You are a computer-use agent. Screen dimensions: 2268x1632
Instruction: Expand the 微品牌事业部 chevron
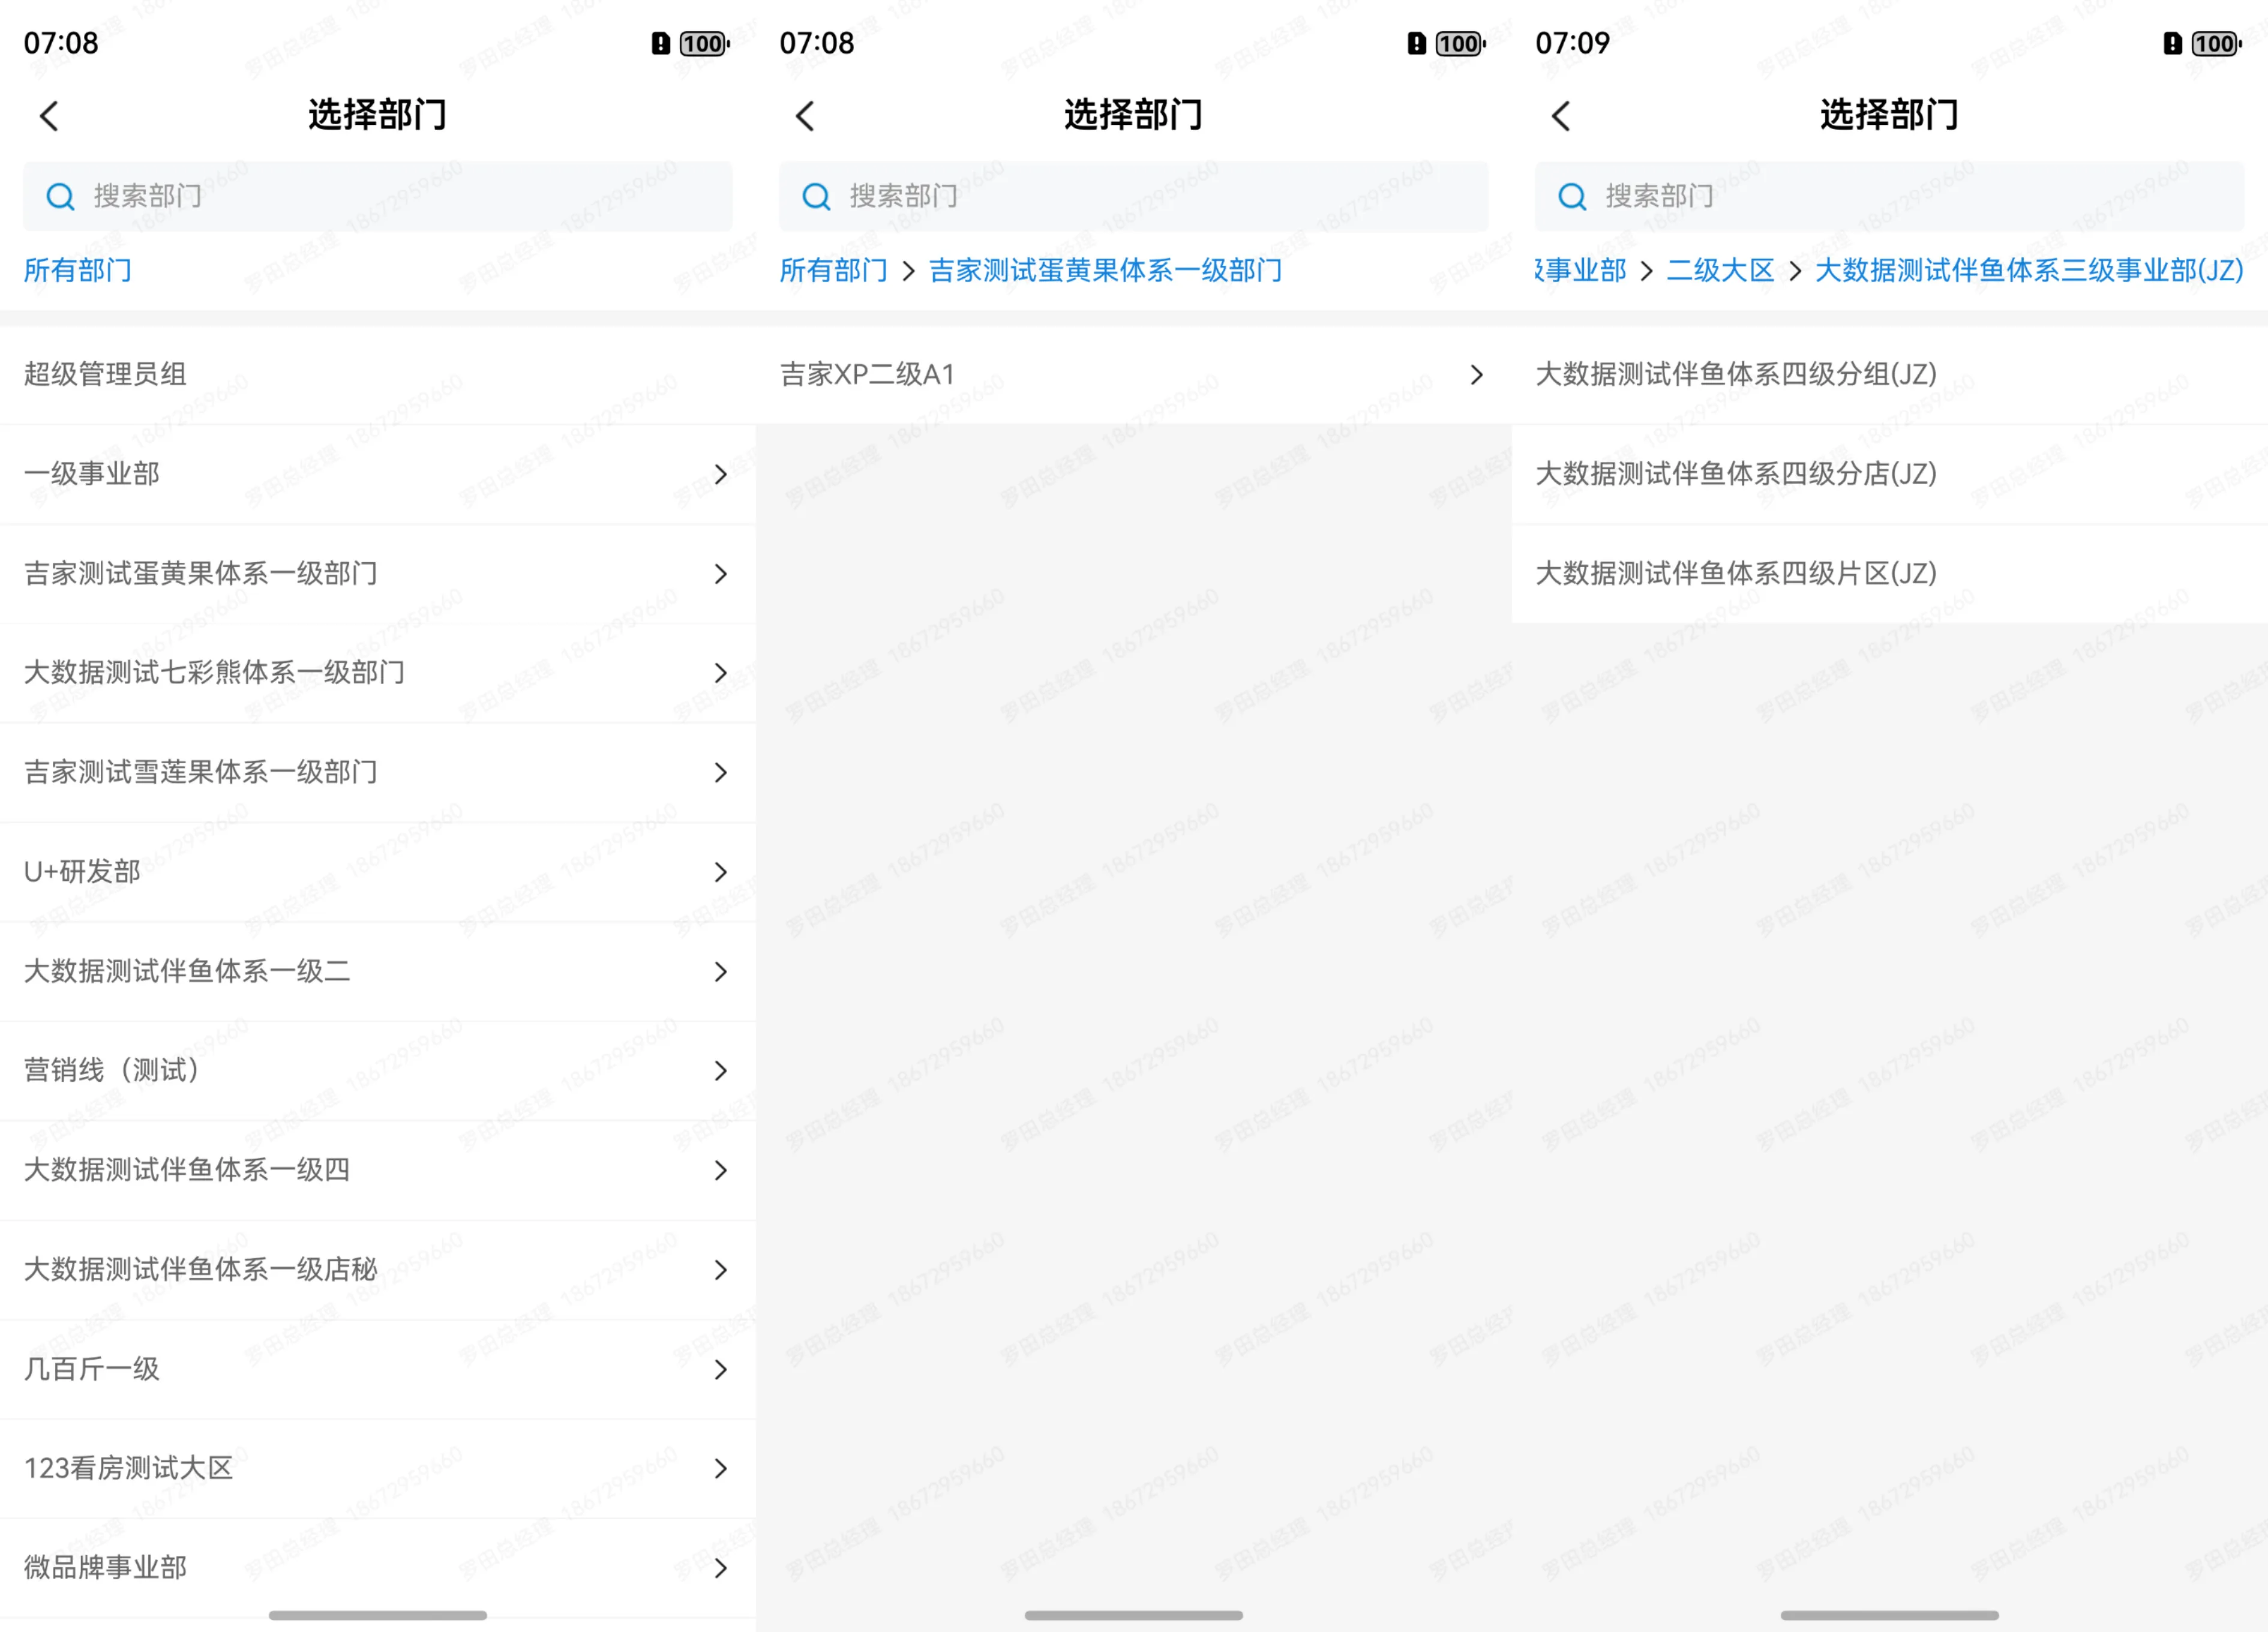click(x=720, y=1568)
